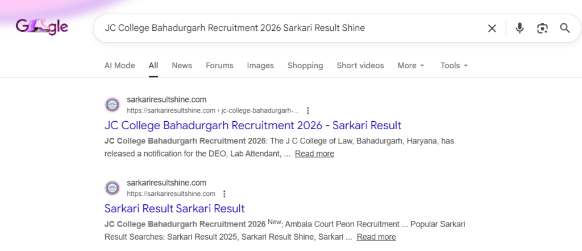Click Read more in first result

coord(314,154)
